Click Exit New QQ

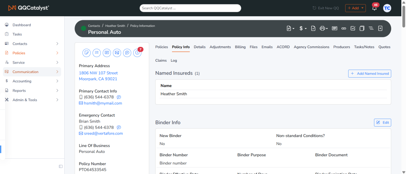(325, 8)
